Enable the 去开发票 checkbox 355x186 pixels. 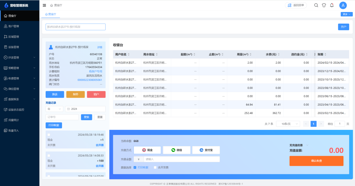click(155, 167)
